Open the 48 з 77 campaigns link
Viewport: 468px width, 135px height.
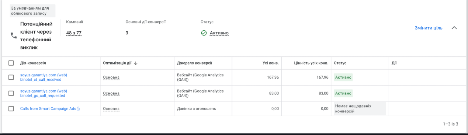[74, 33]
